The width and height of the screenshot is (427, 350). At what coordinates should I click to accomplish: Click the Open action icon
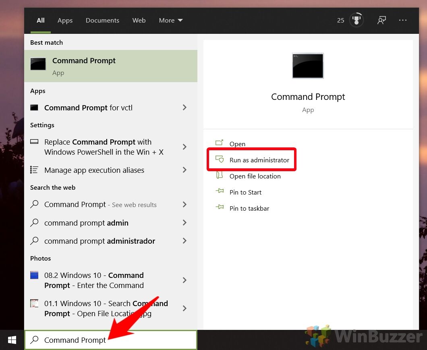(x=220, y=143)
